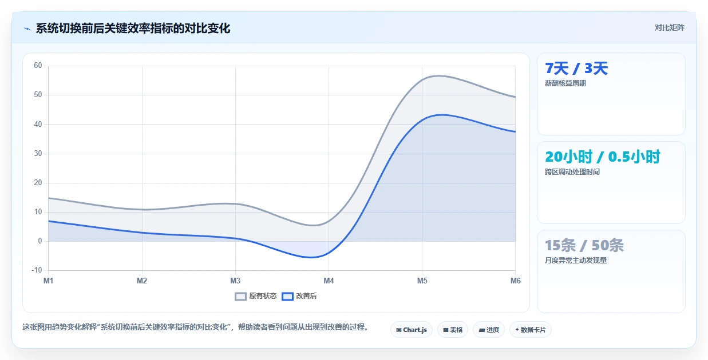Viewport: 708px width, 360px height.
Task: Click the 进度 tag
Action: click(x=489, y=330)
